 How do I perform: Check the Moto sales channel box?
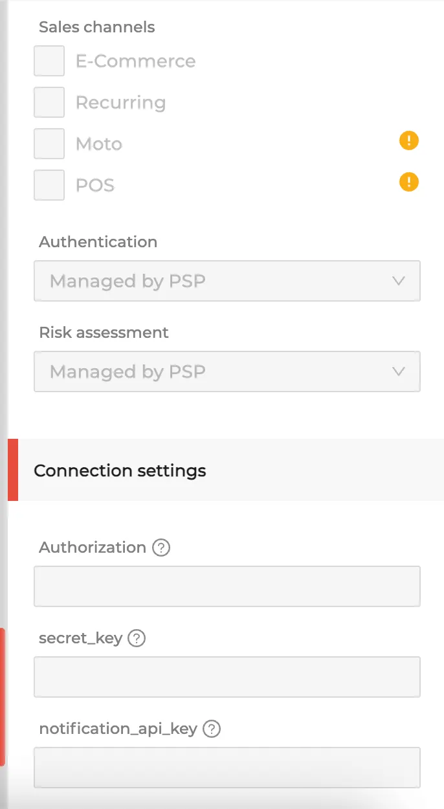49,144
